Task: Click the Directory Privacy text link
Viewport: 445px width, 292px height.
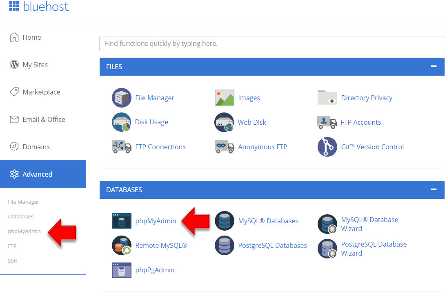Action: coord(367,98)
